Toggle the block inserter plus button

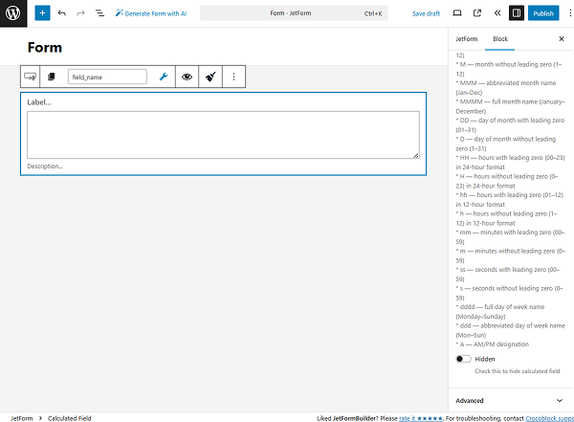[42, 13]
